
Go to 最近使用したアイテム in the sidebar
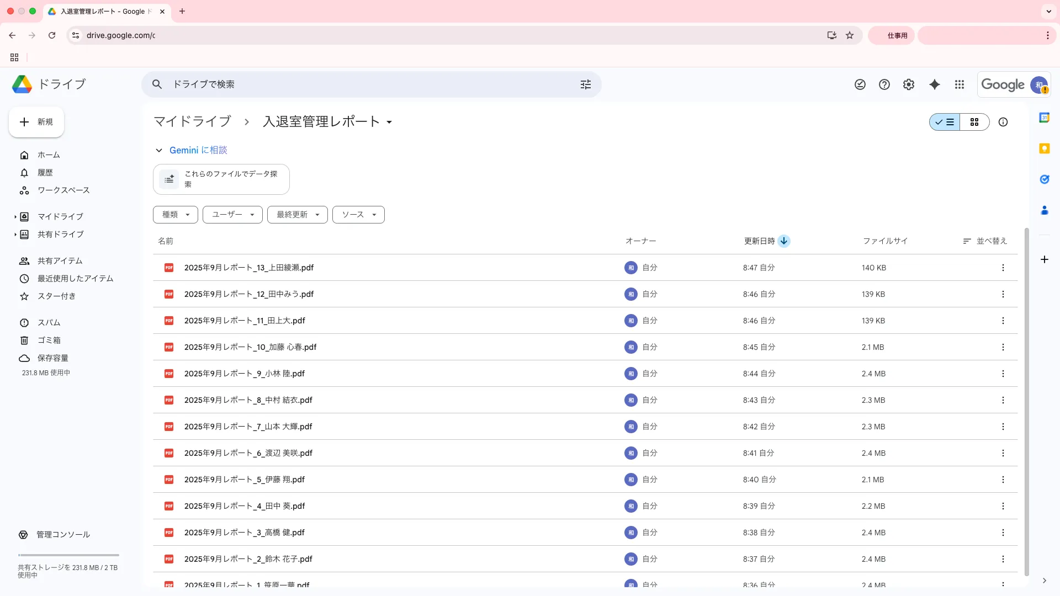click(75, 279)
